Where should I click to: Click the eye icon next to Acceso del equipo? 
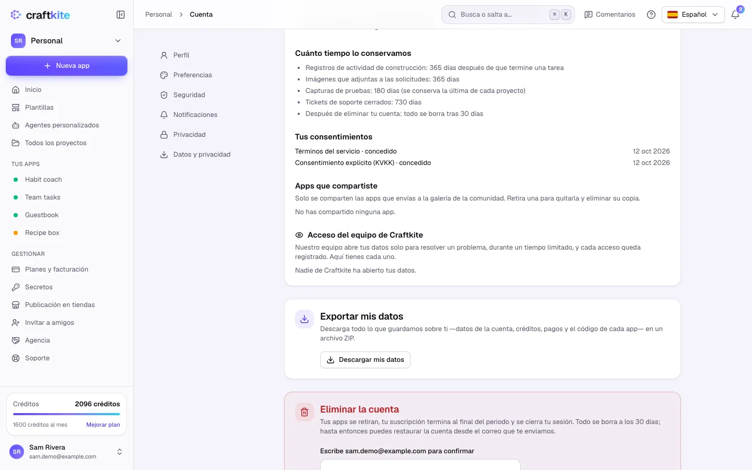[299, 235]
